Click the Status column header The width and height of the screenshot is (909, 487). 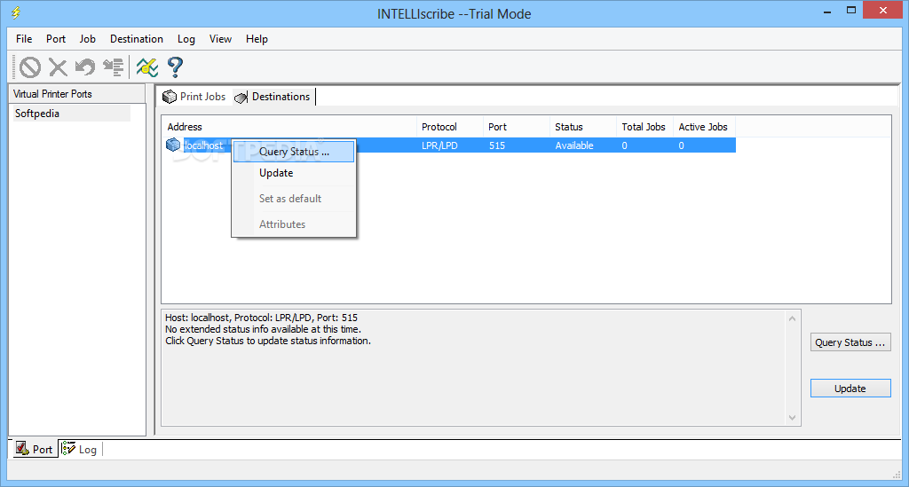(583, 127)
